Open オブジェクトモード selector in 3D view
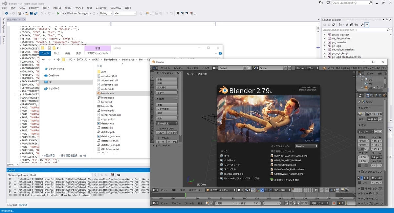 pyautogui.click(x=221, y=190)
